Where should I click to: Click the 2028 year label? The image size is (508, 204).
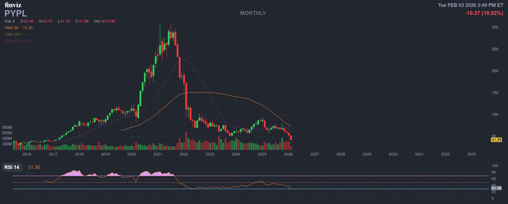[341, 154]
